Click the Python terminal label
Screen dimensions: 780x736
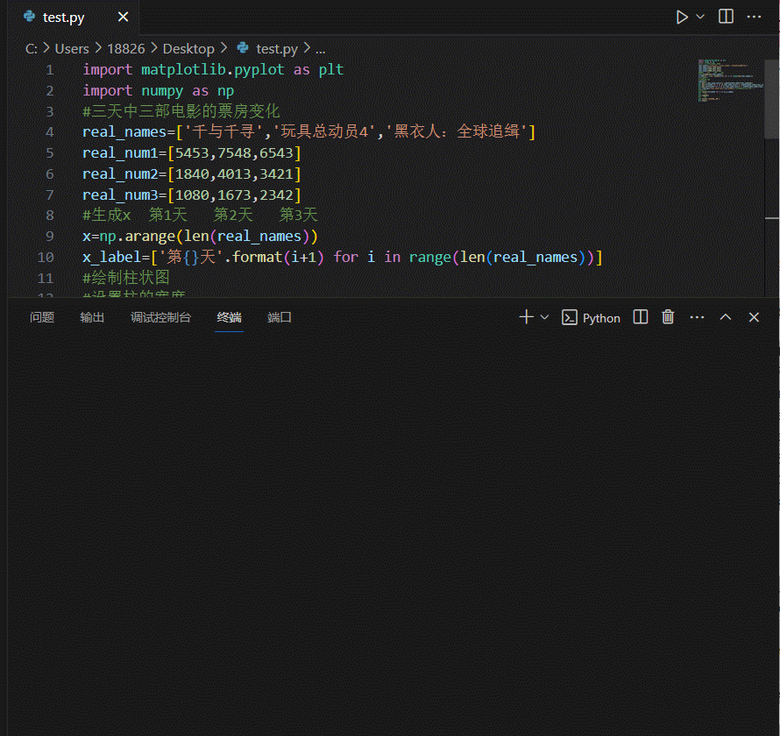pos(601,318)
